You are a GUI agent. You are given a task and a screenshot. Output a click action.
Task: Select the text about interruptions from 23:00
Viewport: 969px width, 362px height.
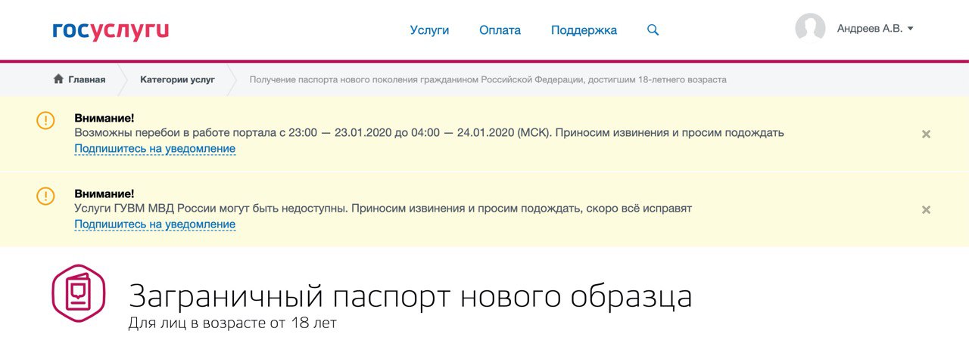(429, 133)
